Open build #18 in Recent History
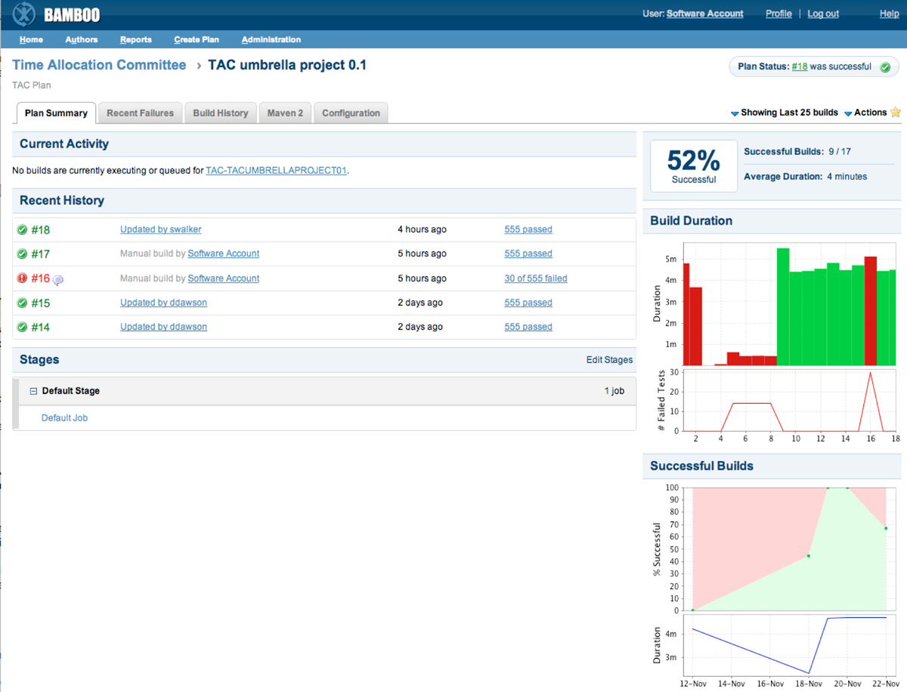The width and height of the screenshot is (907, 692). [40, 230]
